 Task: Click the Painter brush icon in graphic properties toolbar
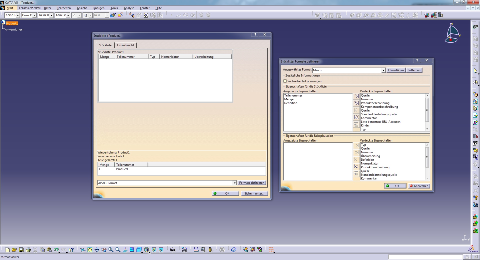[113, 15]
